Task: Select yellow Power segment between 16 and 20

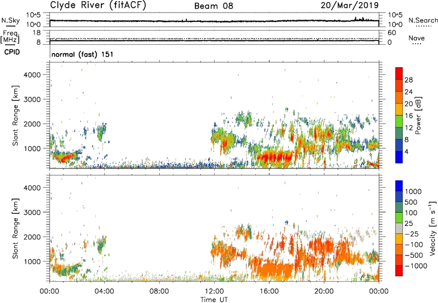Action: [x=399, y=109]
